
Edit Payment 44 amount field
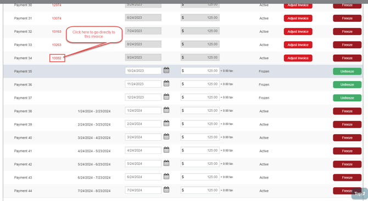click(200, 190)
